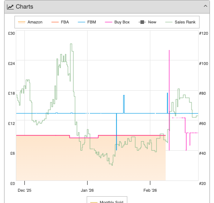This screenshot has height=203, width=214.
Task: Click the Sales Rank green line swatch
Action: coord(169,22)
